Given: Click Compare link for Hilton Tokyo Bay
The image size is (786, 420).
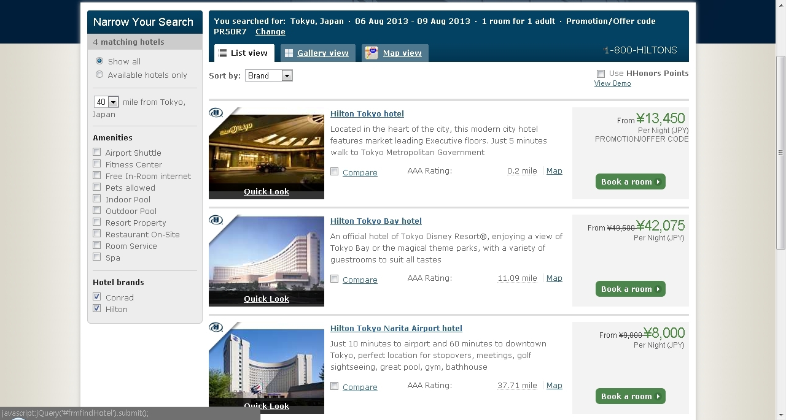Looking at the screenshot, I should tap(360, 280).
